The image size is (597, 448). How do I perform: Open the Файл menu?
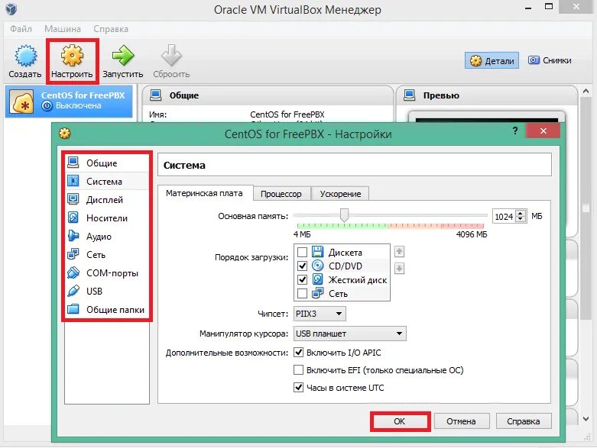point(21,29)
